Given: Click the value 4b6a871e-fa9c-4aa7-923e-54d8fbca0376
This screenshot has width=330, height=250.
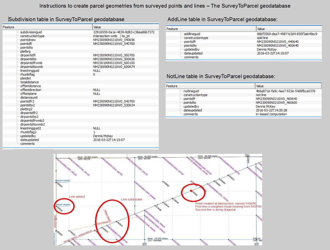Looking at the screenshot, I should (x=286, y=91).
